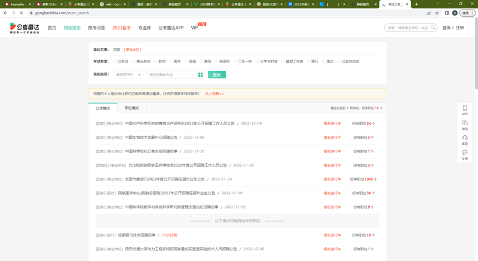Open 首页 in the site navigation

pos(52,27)
